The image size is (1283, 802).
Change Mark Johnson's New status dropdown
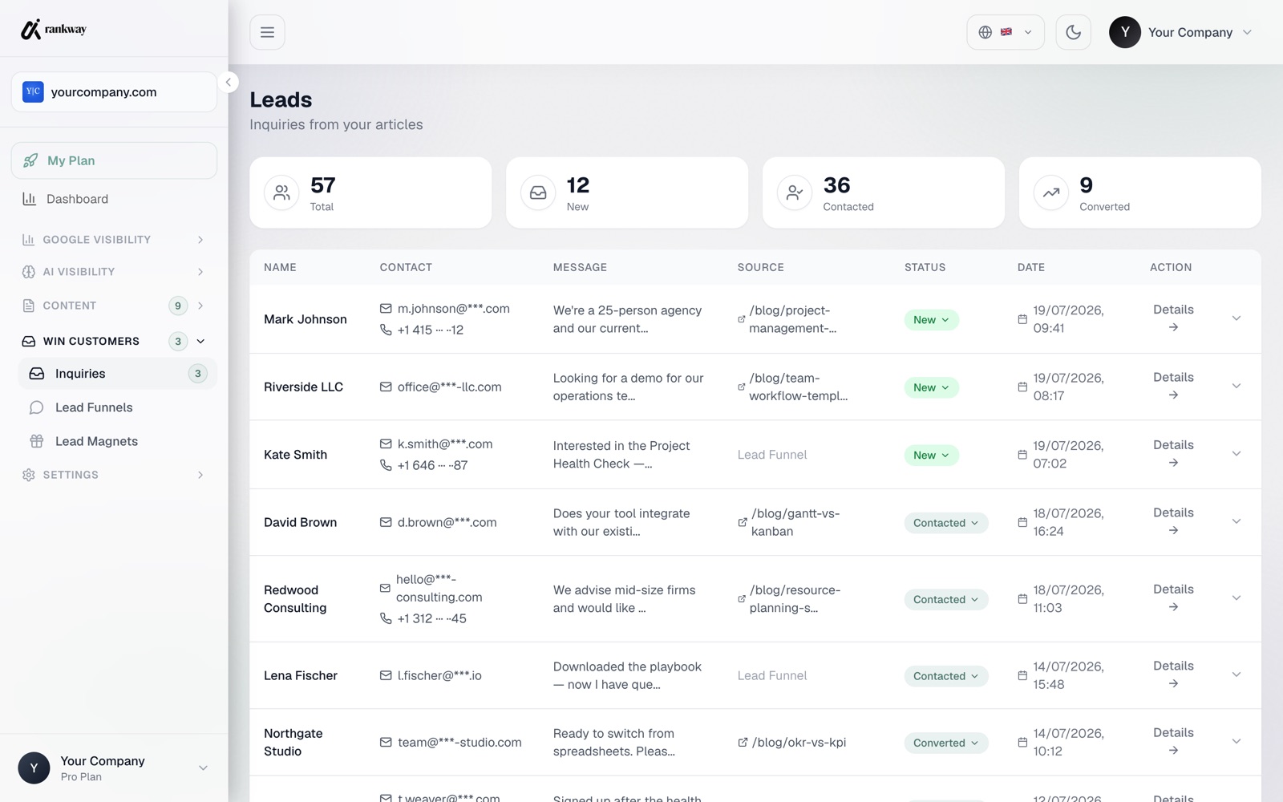pos(931,320)
